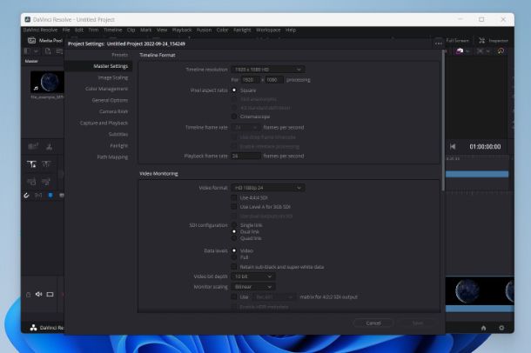Open the Video bit depth dropdown
The height and width of the screenshot is (353, 531).
point(253,276)
